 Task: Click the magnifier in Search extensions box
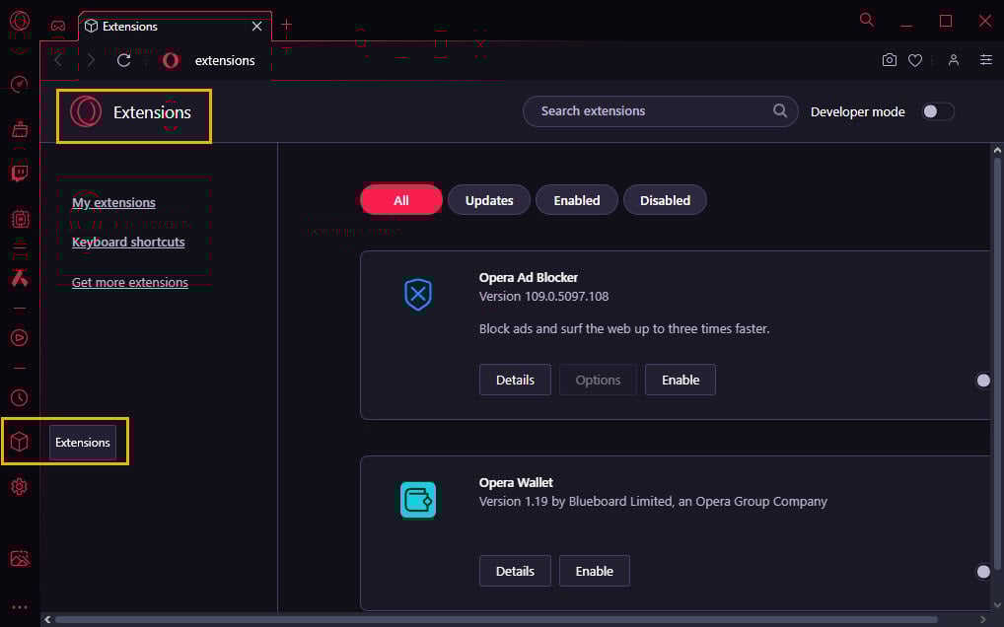click(x=780, y=110)
